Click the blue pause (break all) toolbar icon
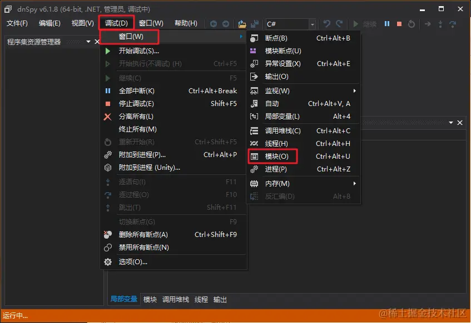Viewport: 471px width, 323px height. pyautogui.click(x=387, y=24)
